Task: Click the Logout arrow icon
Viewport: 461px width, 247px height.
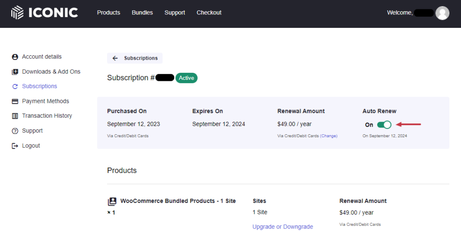Action: tap(15, 146)
